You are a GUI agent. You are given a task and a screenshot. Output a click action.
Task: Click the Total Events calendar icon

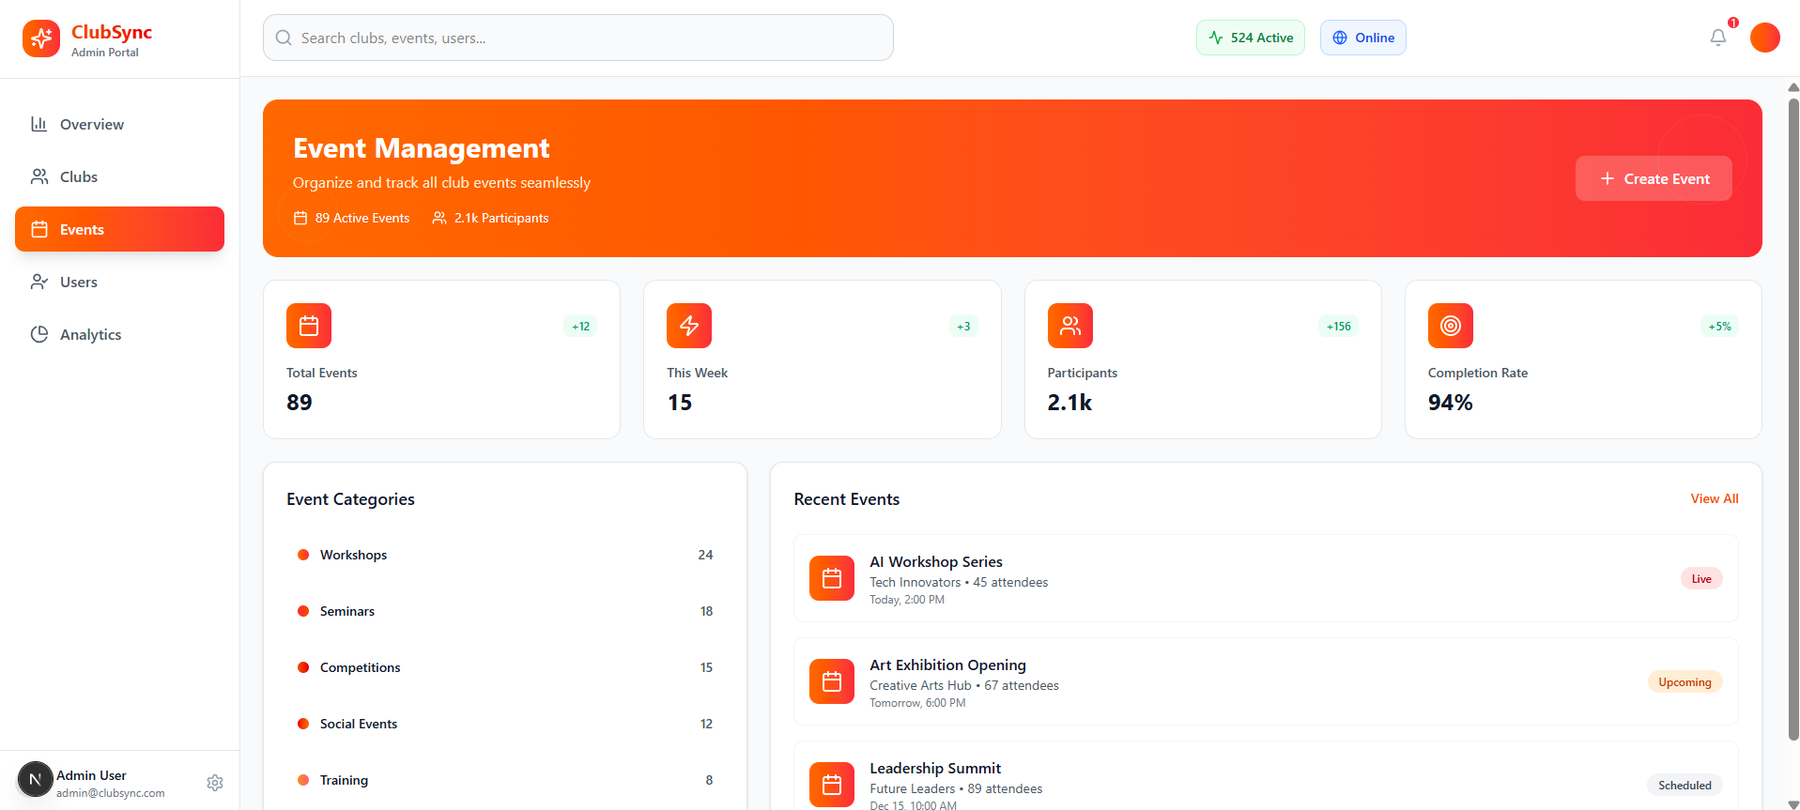pyautogui.click(x=309, y=326)
